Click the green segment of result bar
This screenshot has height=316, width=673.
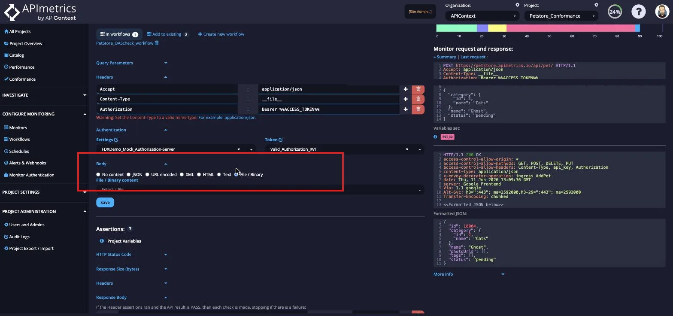pyautogui.click(x=457, y=28)
